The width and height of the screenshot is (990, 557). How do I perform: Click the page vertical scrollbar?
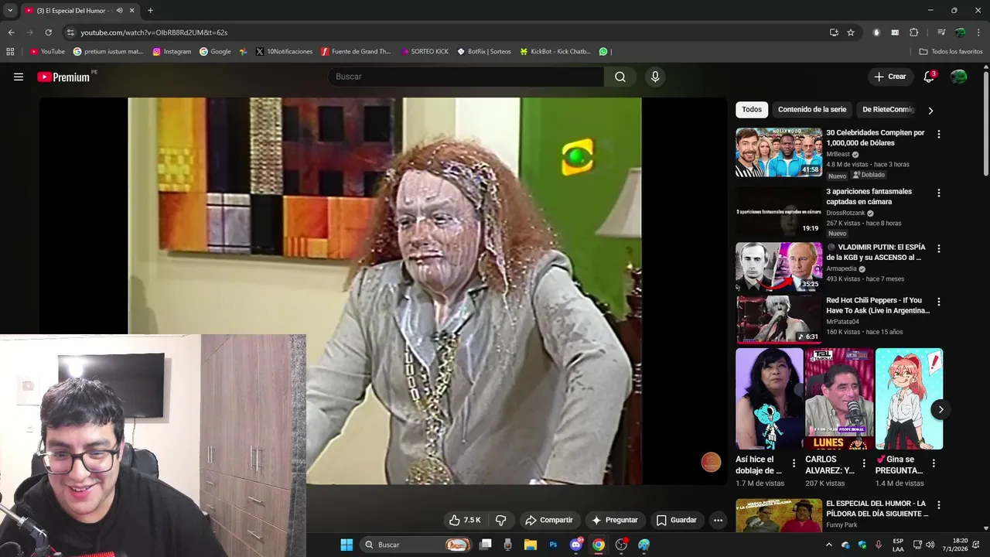[986, 124]
